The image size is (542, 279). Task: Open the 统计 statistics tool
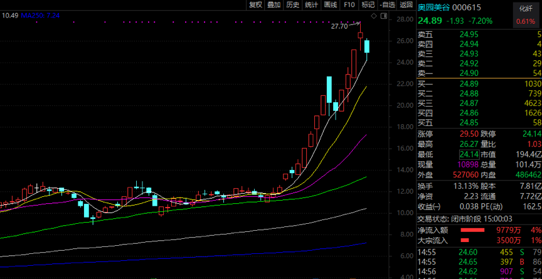311,4
